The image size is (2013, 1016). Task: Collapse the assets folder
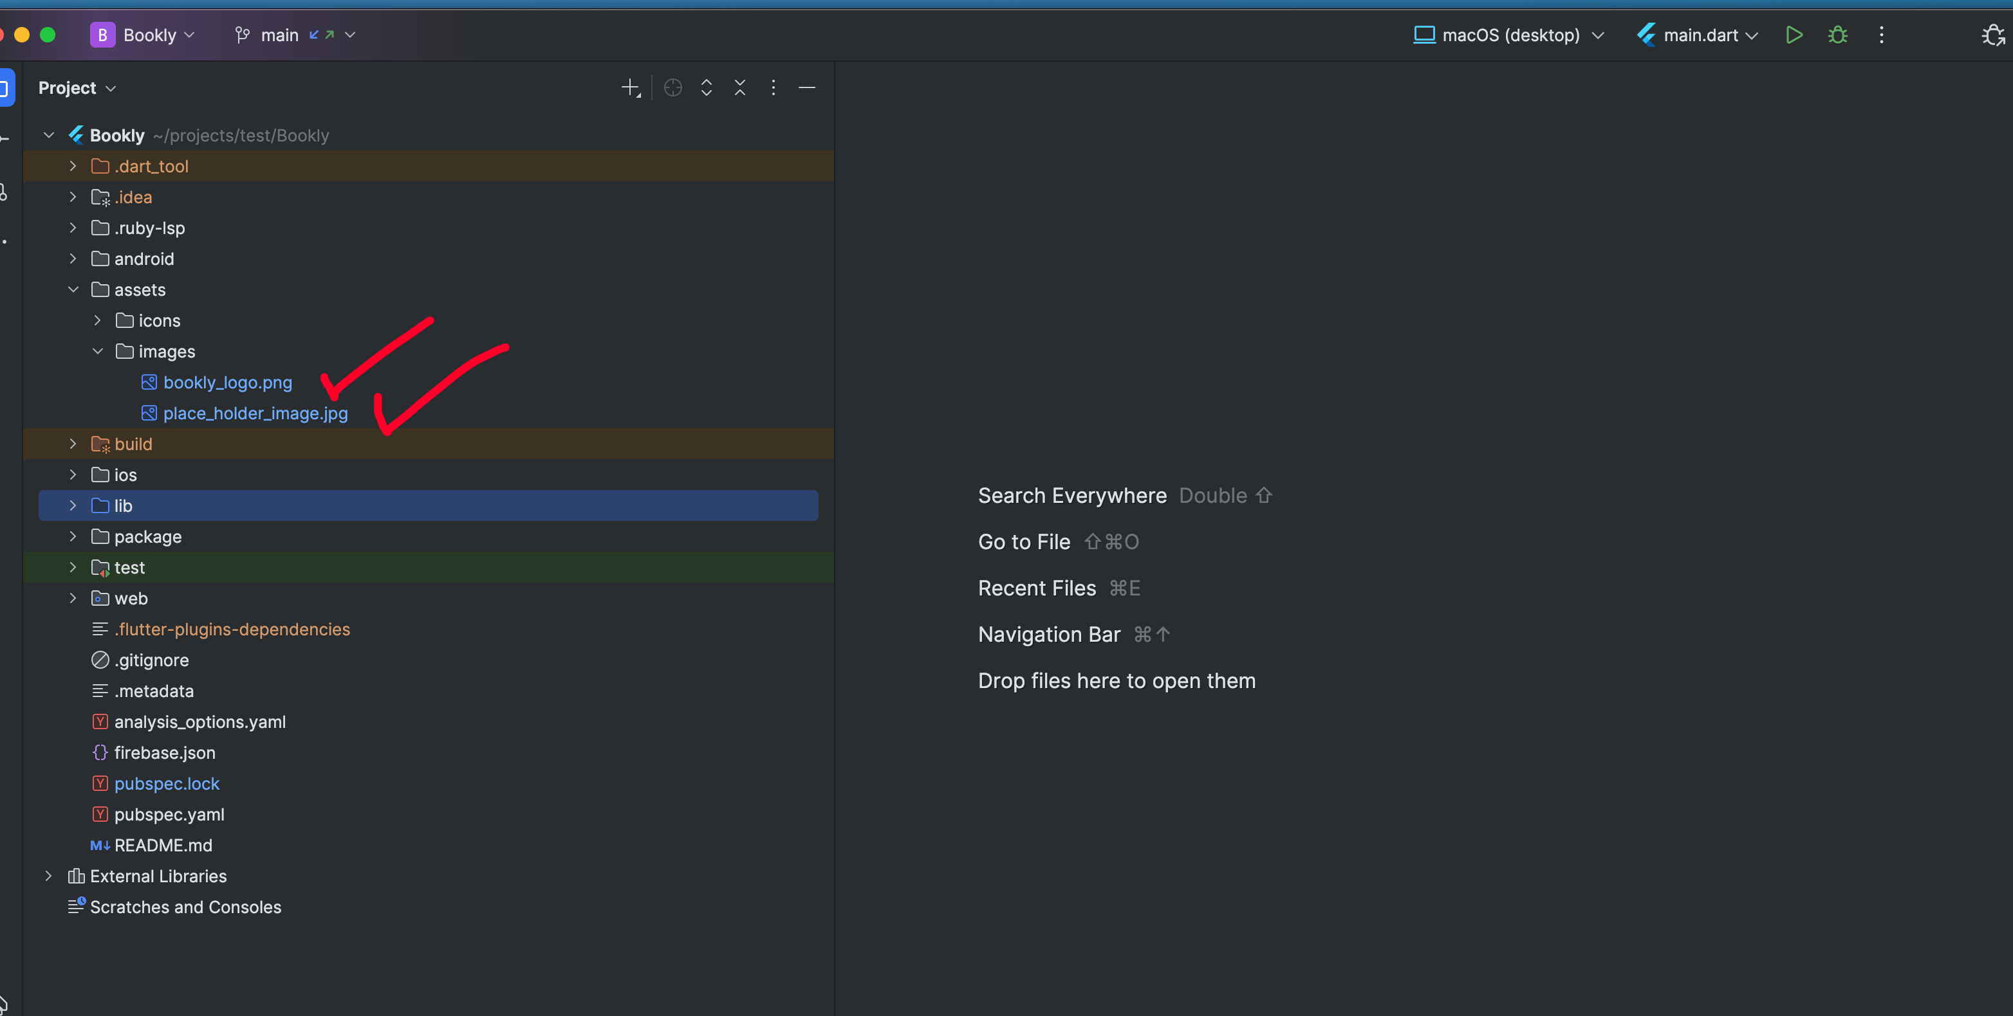pyautogui.click(x=73, y=290)
